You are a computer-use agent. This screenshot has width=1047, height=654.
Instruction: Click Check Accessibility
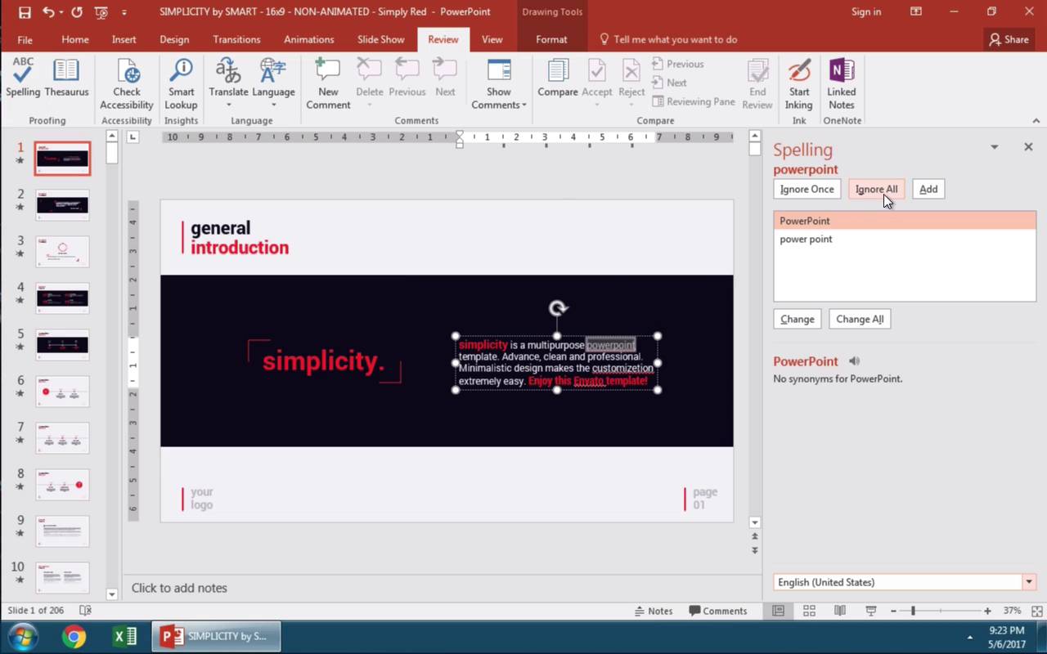[x=127, y=84]
